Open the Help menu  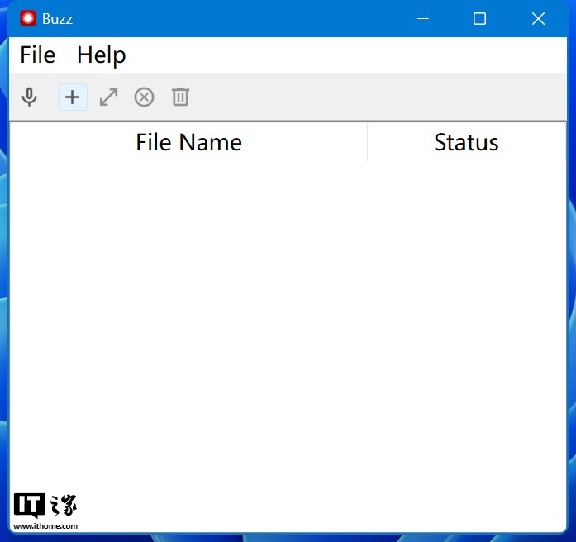(101, 55)
